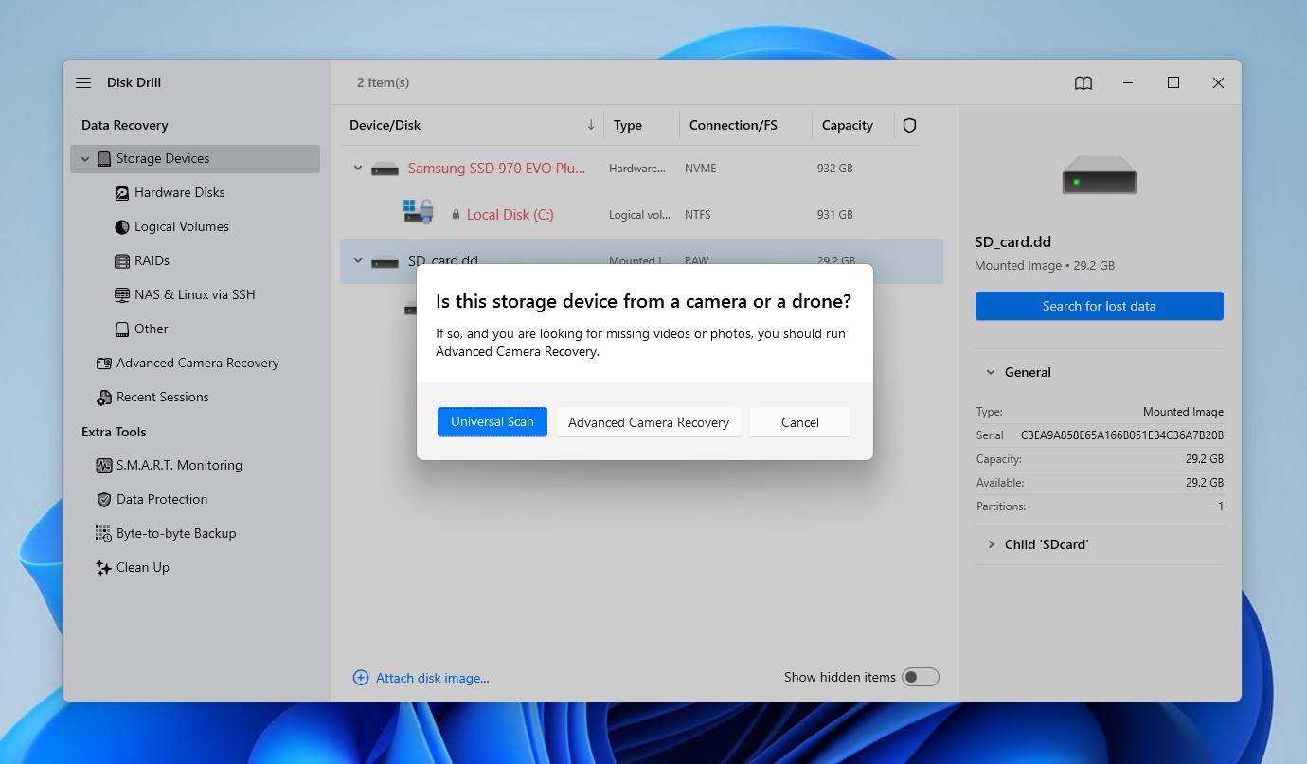
Task: Open S.M.A.R.T. Monitoring tool
Action: point(179,466)
